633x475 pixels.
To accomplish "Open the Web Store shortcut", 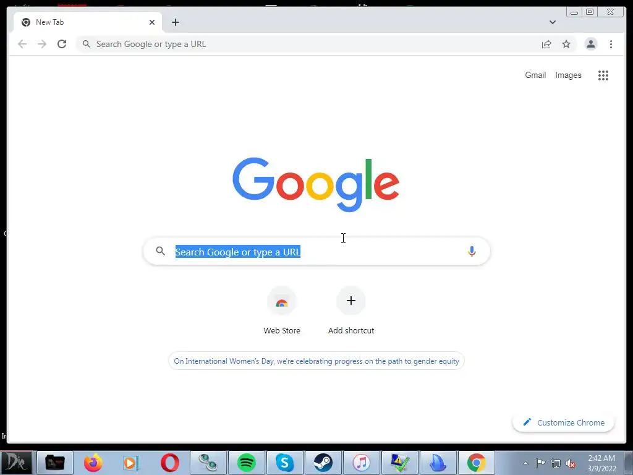I will point(282,311).
